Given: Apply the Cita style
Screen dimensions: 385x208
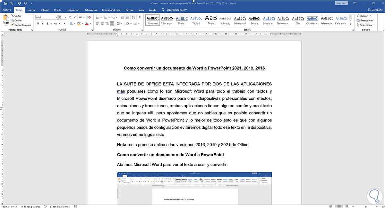Looking at the screenshot, I should (x=298, y=20).
